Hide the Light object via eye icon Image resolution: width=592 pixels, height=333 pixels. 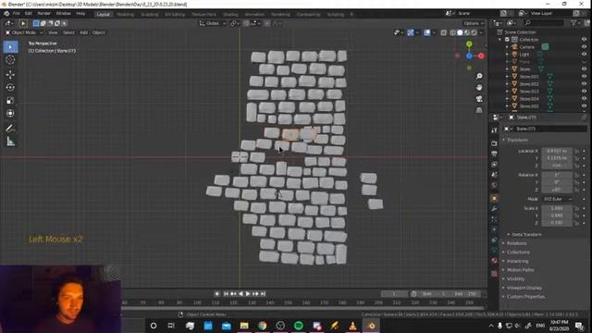tap(584, 55)
